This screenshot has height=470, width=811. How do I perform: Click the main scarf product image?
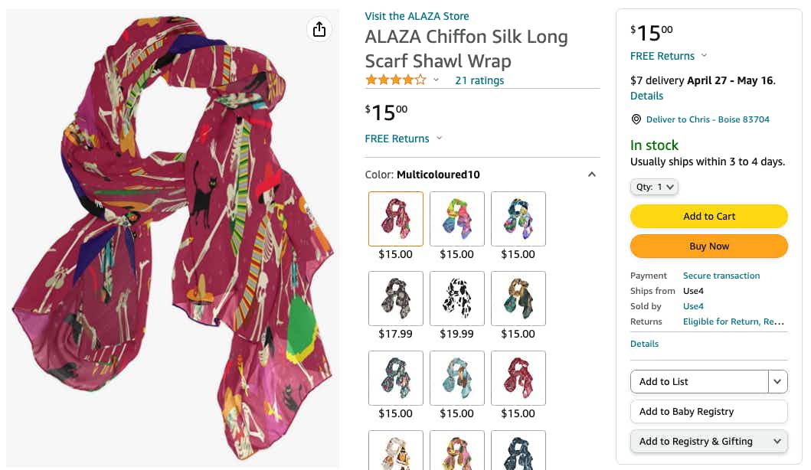pyautogui.click(x=173, y=237)
